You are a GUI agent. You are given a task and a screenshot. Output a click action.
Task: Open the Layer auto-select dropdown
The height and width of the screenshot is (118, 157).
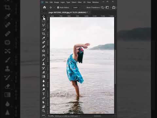pyautogui.click(x=77, y=8)
